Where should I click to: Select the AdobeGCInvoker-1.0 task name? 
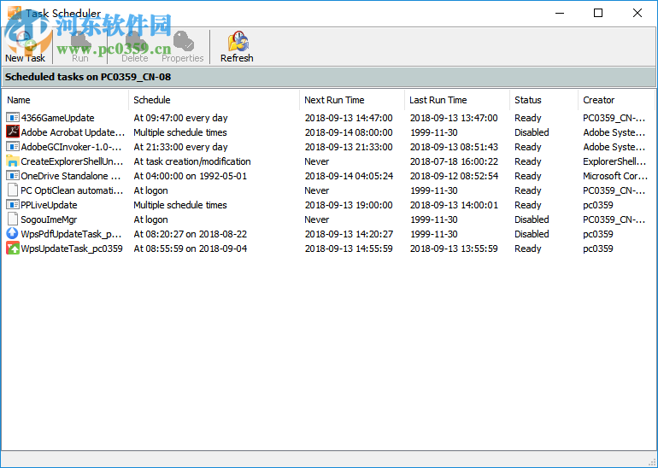point(71,147)
